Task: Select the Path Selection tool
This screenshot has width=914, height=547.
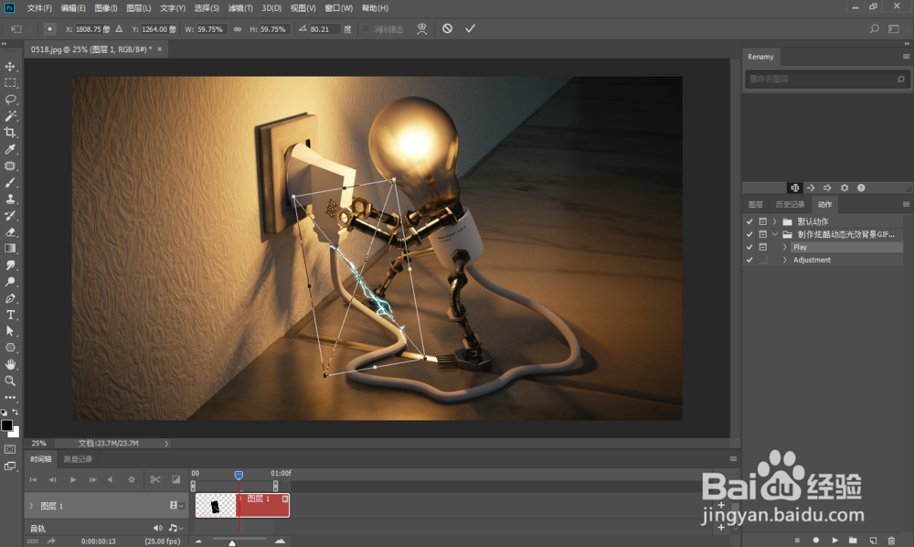Action: pyautogui.click(x=10, y=331)
